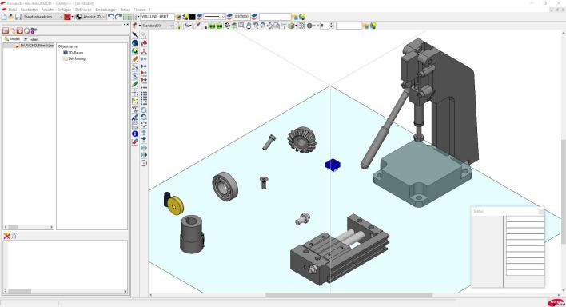Viewport: 566px width, 307px height.
Task: Save the file with the floppy disk icon
Action: (18, 17)
